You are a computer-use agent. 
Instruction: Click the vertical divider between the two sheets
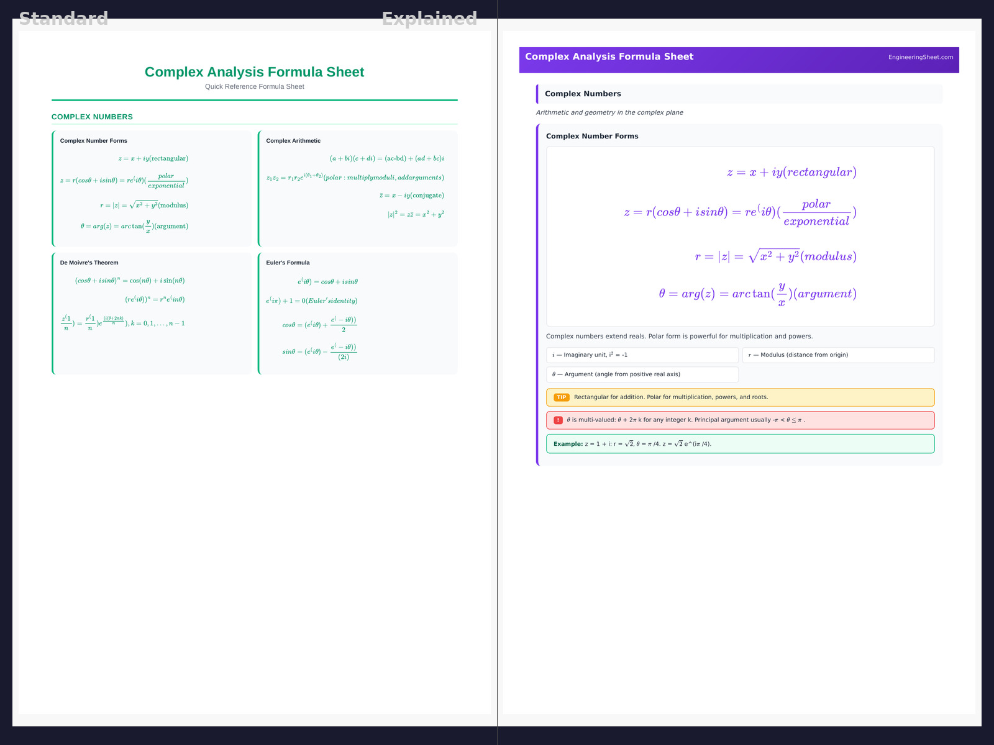pyautogui.click(x=497, y=372)
